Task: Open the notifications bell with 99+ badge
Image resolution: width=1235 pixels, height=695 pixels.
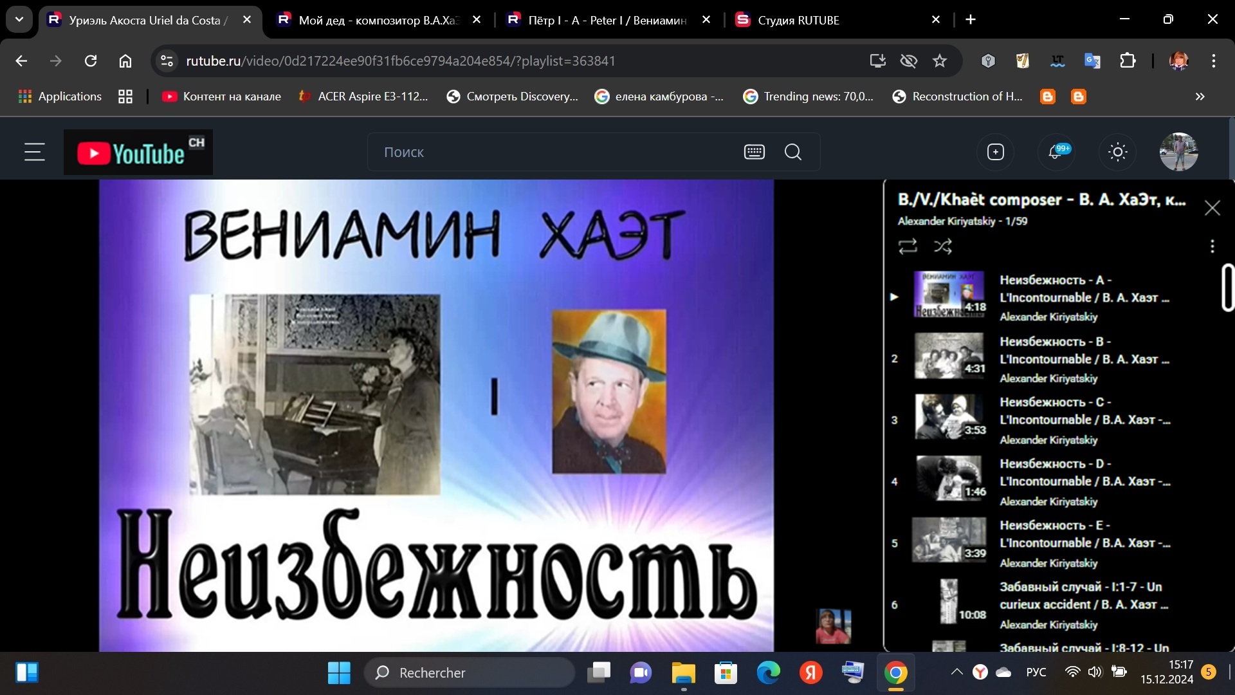Action: pyautogui.click(x=1056, y=153)
